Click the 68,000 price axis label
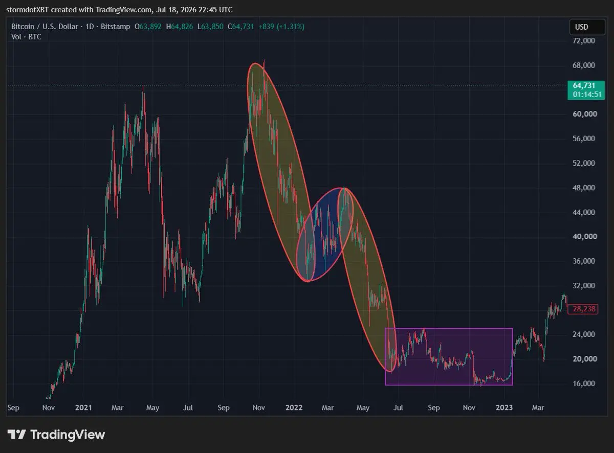614x453 pixels. tap(583, 65)
